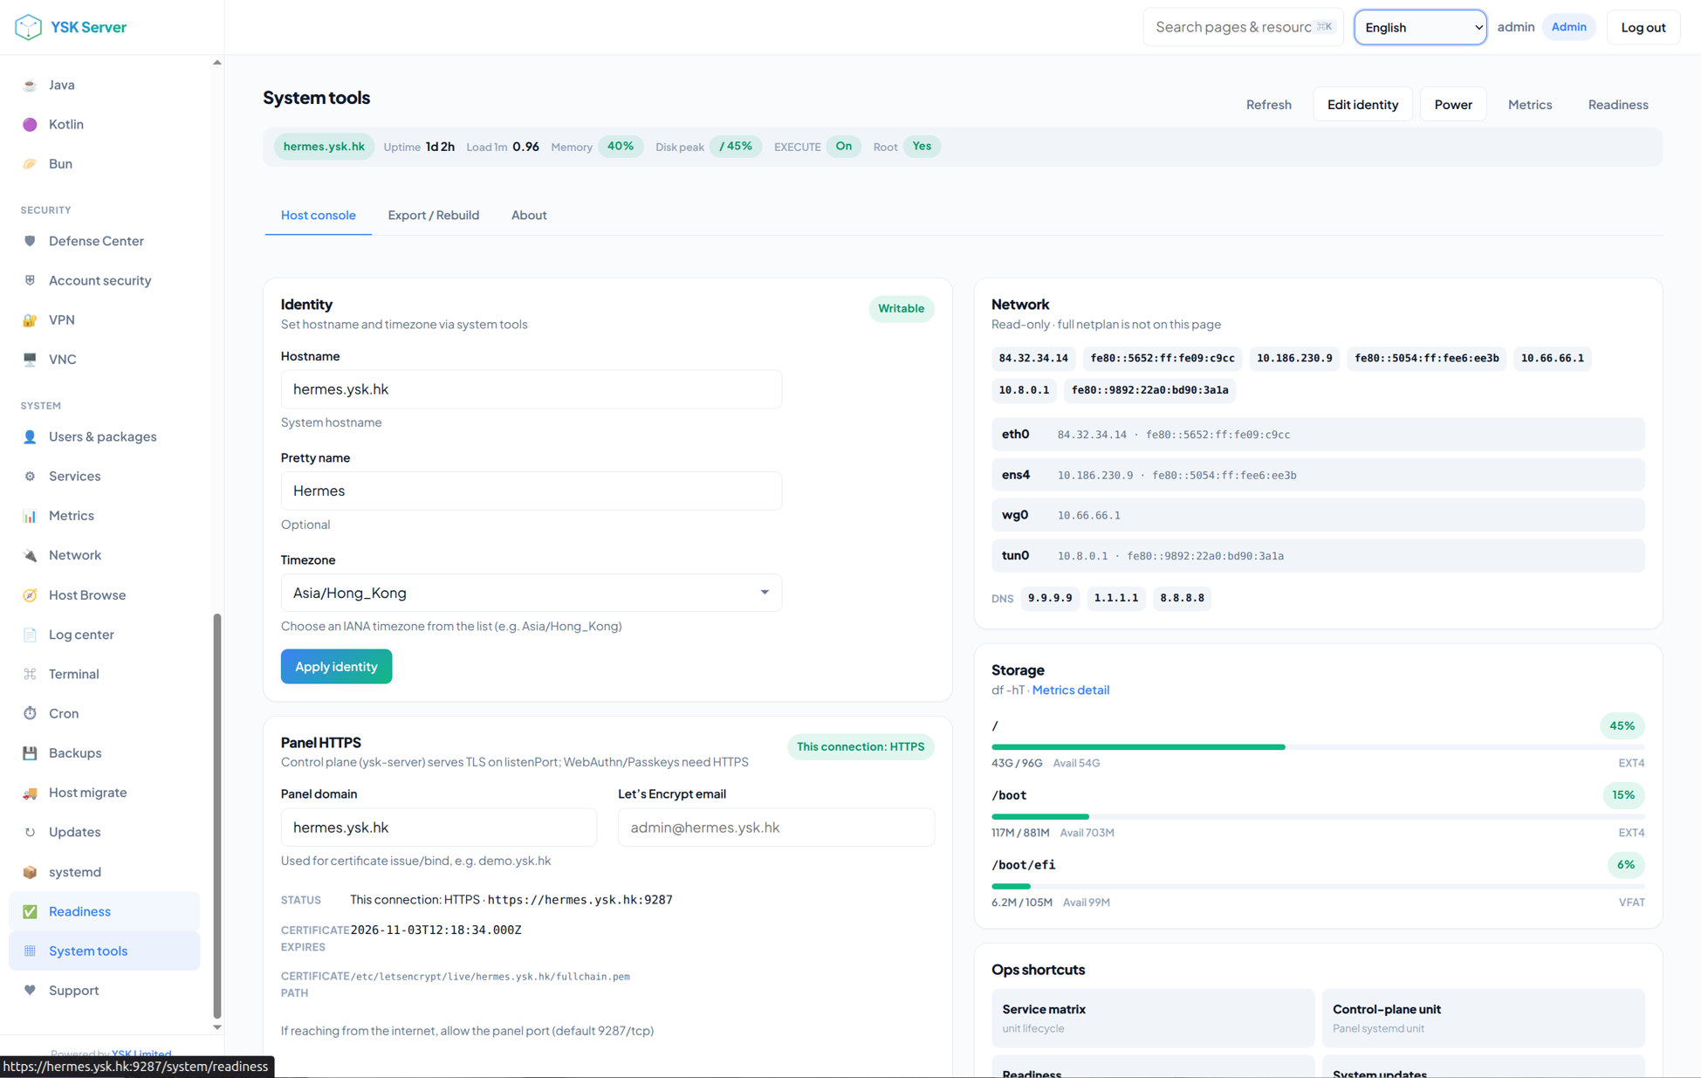Click the root / storage usage bar

(x=1318, y=747)
